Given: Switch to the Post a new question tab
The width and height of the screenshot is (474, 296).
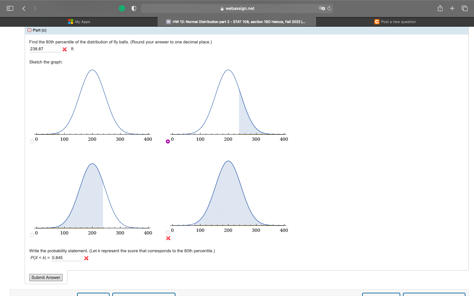Looking at the screenshot, I should coord(395,22).
